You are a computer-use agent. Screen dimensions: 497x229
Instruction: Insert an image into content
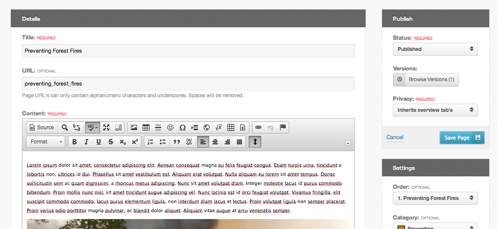point(134,127)
